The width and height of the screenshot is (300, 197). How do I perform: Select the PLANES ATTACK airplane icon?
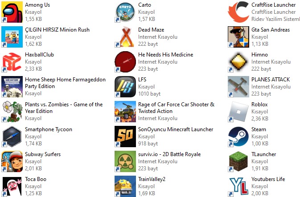pyautogui.click(x=238, y=87)
